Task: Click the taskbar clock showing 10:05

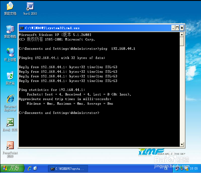Action: [194, 168]
